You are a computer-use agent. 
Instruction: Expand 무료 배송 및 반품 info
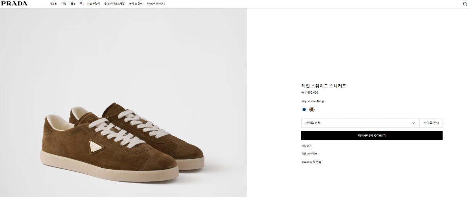tap(311, 162)
